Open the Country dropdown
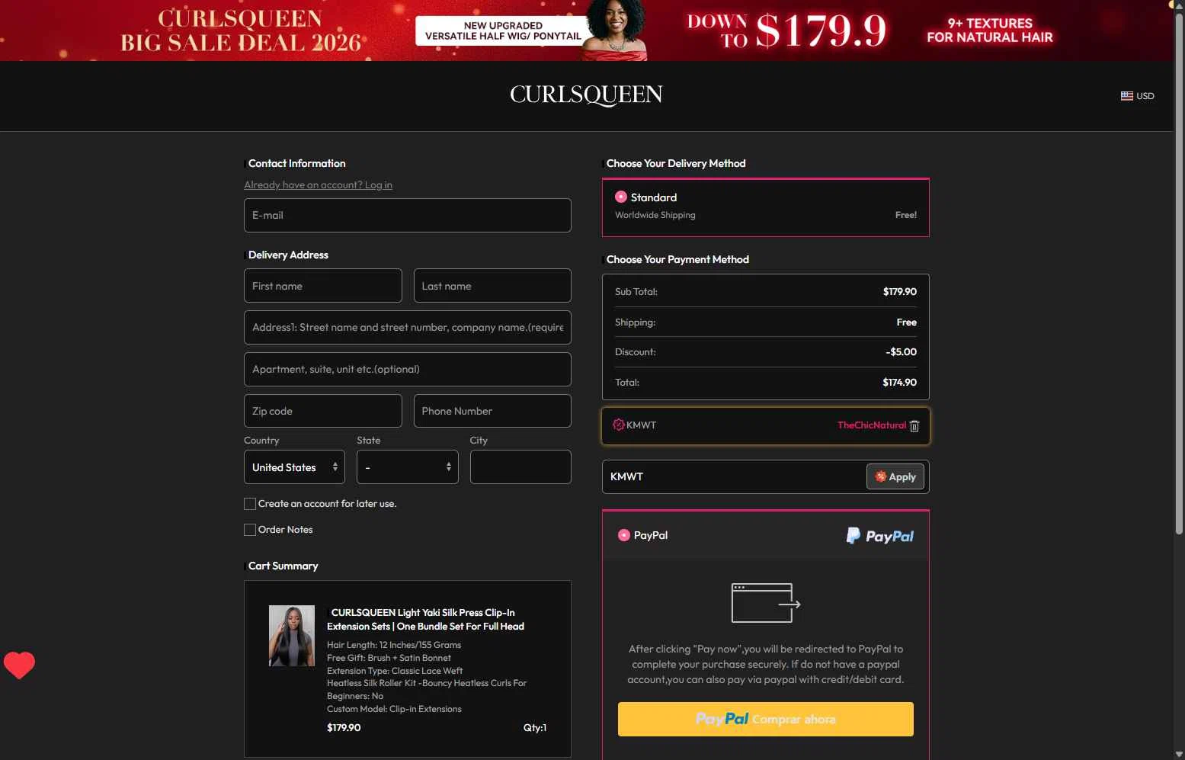1185x760 pixels. click(x=294, y=467)
